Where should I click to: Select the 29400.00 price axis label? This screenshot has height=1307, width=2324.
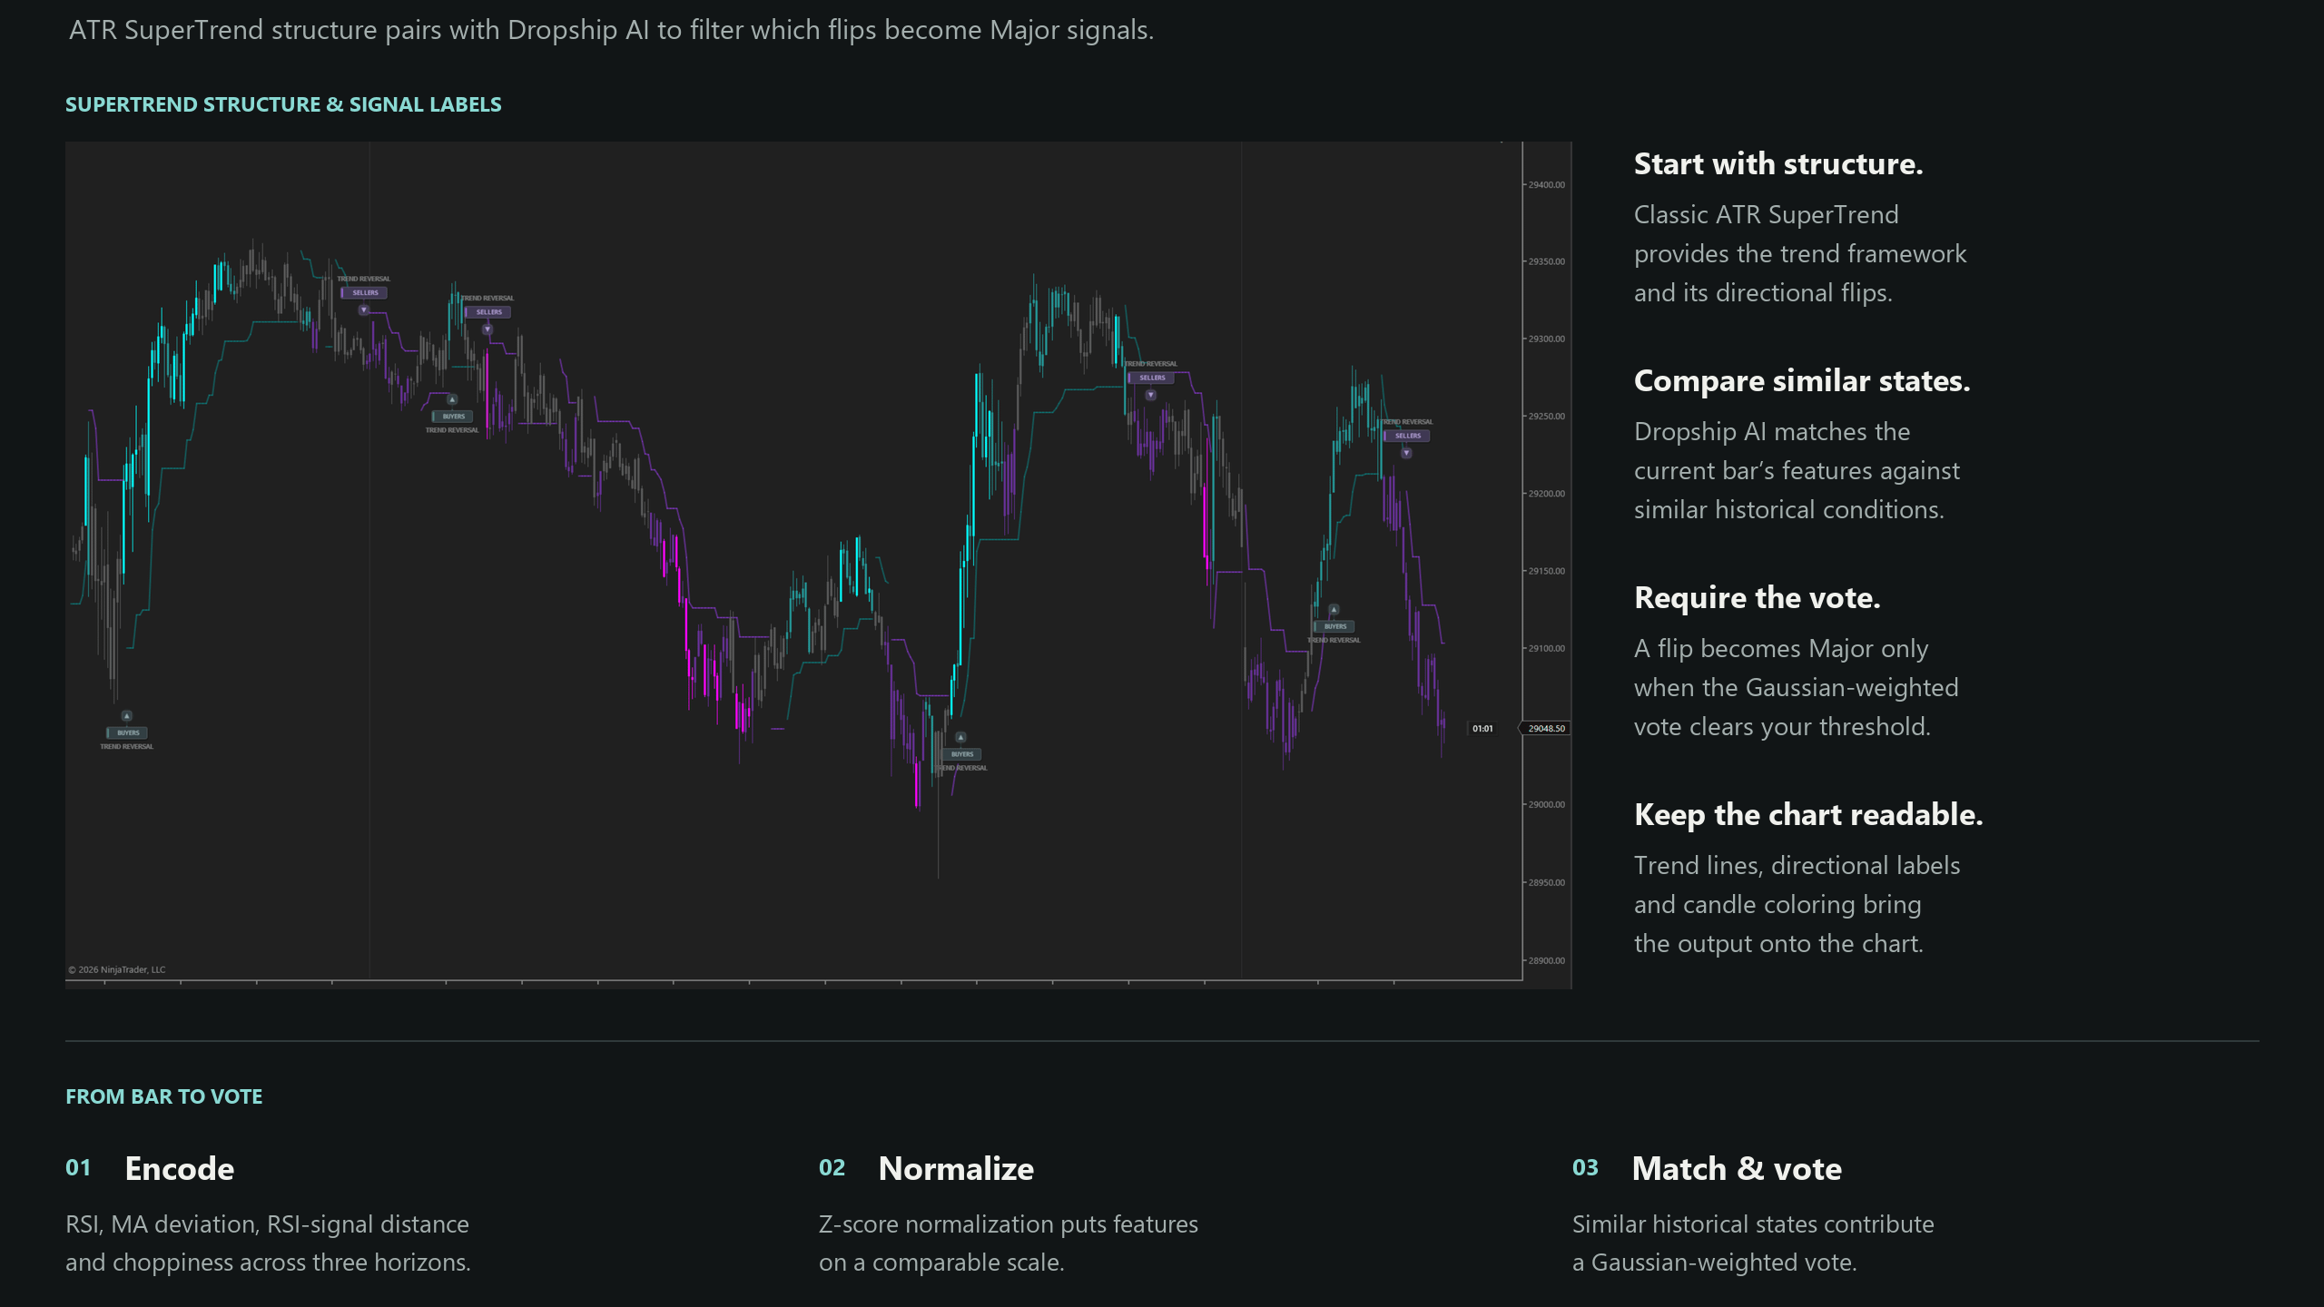[1546, 184]
